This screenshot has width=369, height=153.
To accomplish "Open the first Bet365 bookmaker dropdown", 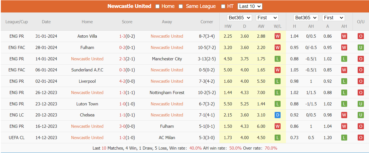I will [239, 18].
